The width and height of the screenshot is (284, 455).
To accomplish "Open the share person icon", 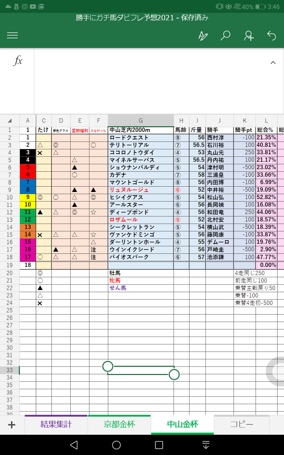I will coord(248,36).
